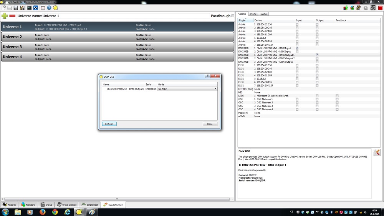This screenshot has height=216, width=384.
Task: Toggle fullscreen mode icon in toolbar
Action: tap(43, 8)
